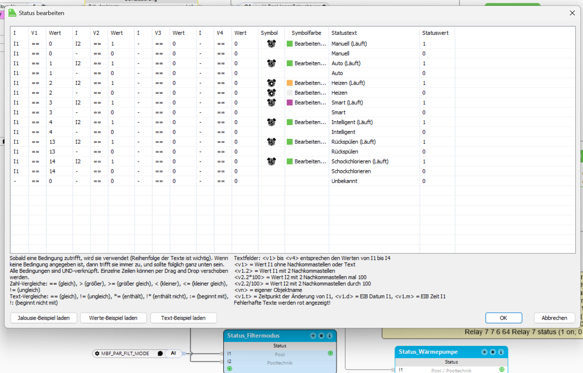Click the plus icon on Status_Wärmepumpe block
This screenshot has height=373, width=583.
coord(485,352)
